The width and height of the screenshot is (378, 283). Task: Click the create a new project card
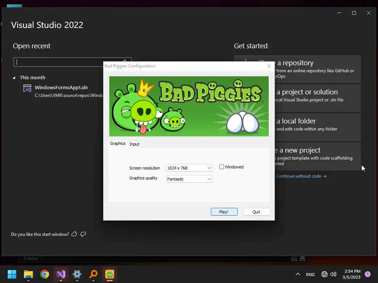point(317,156)
